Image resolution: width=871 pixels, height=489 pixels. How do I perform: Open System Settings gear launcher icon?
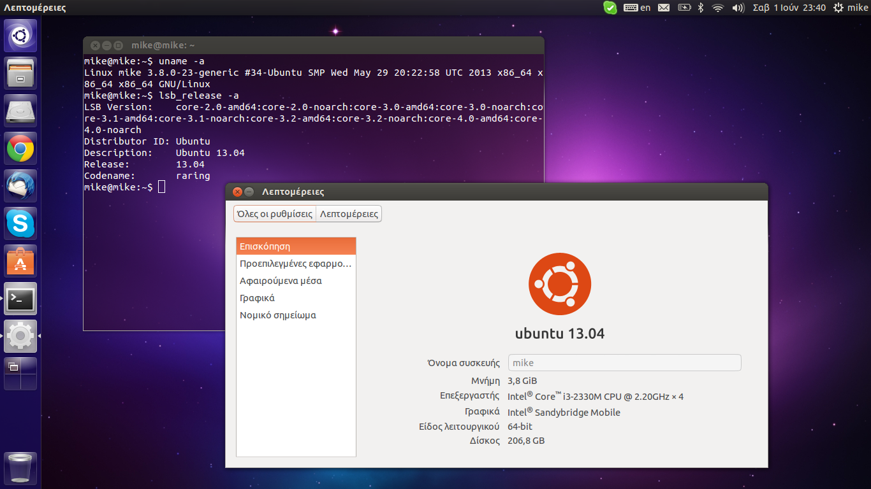[20, 336]
